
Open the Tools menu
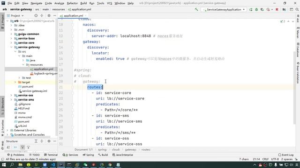(x=100, y=3)
